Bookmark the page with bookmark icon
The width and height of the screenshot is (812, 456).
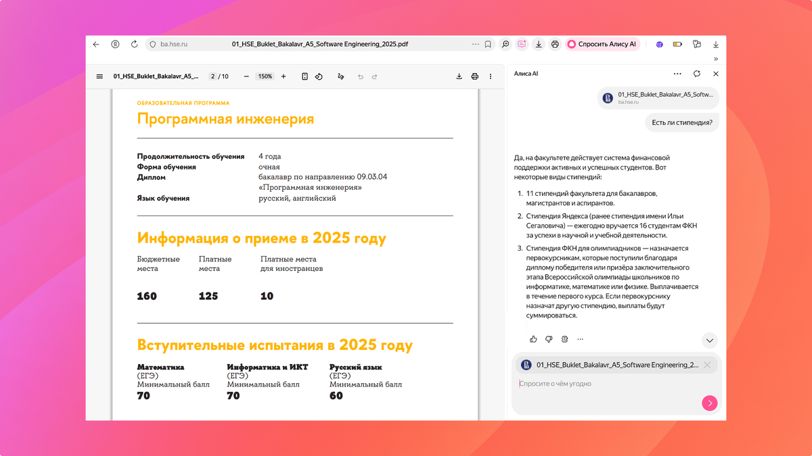pyautogui.click(x=488, y=45)
